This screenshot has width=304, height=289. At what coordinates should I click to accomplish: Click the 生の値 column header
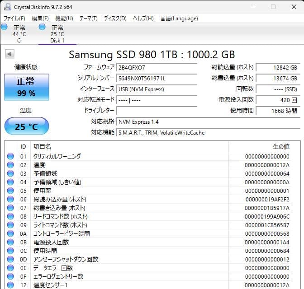tap(260, 147)
